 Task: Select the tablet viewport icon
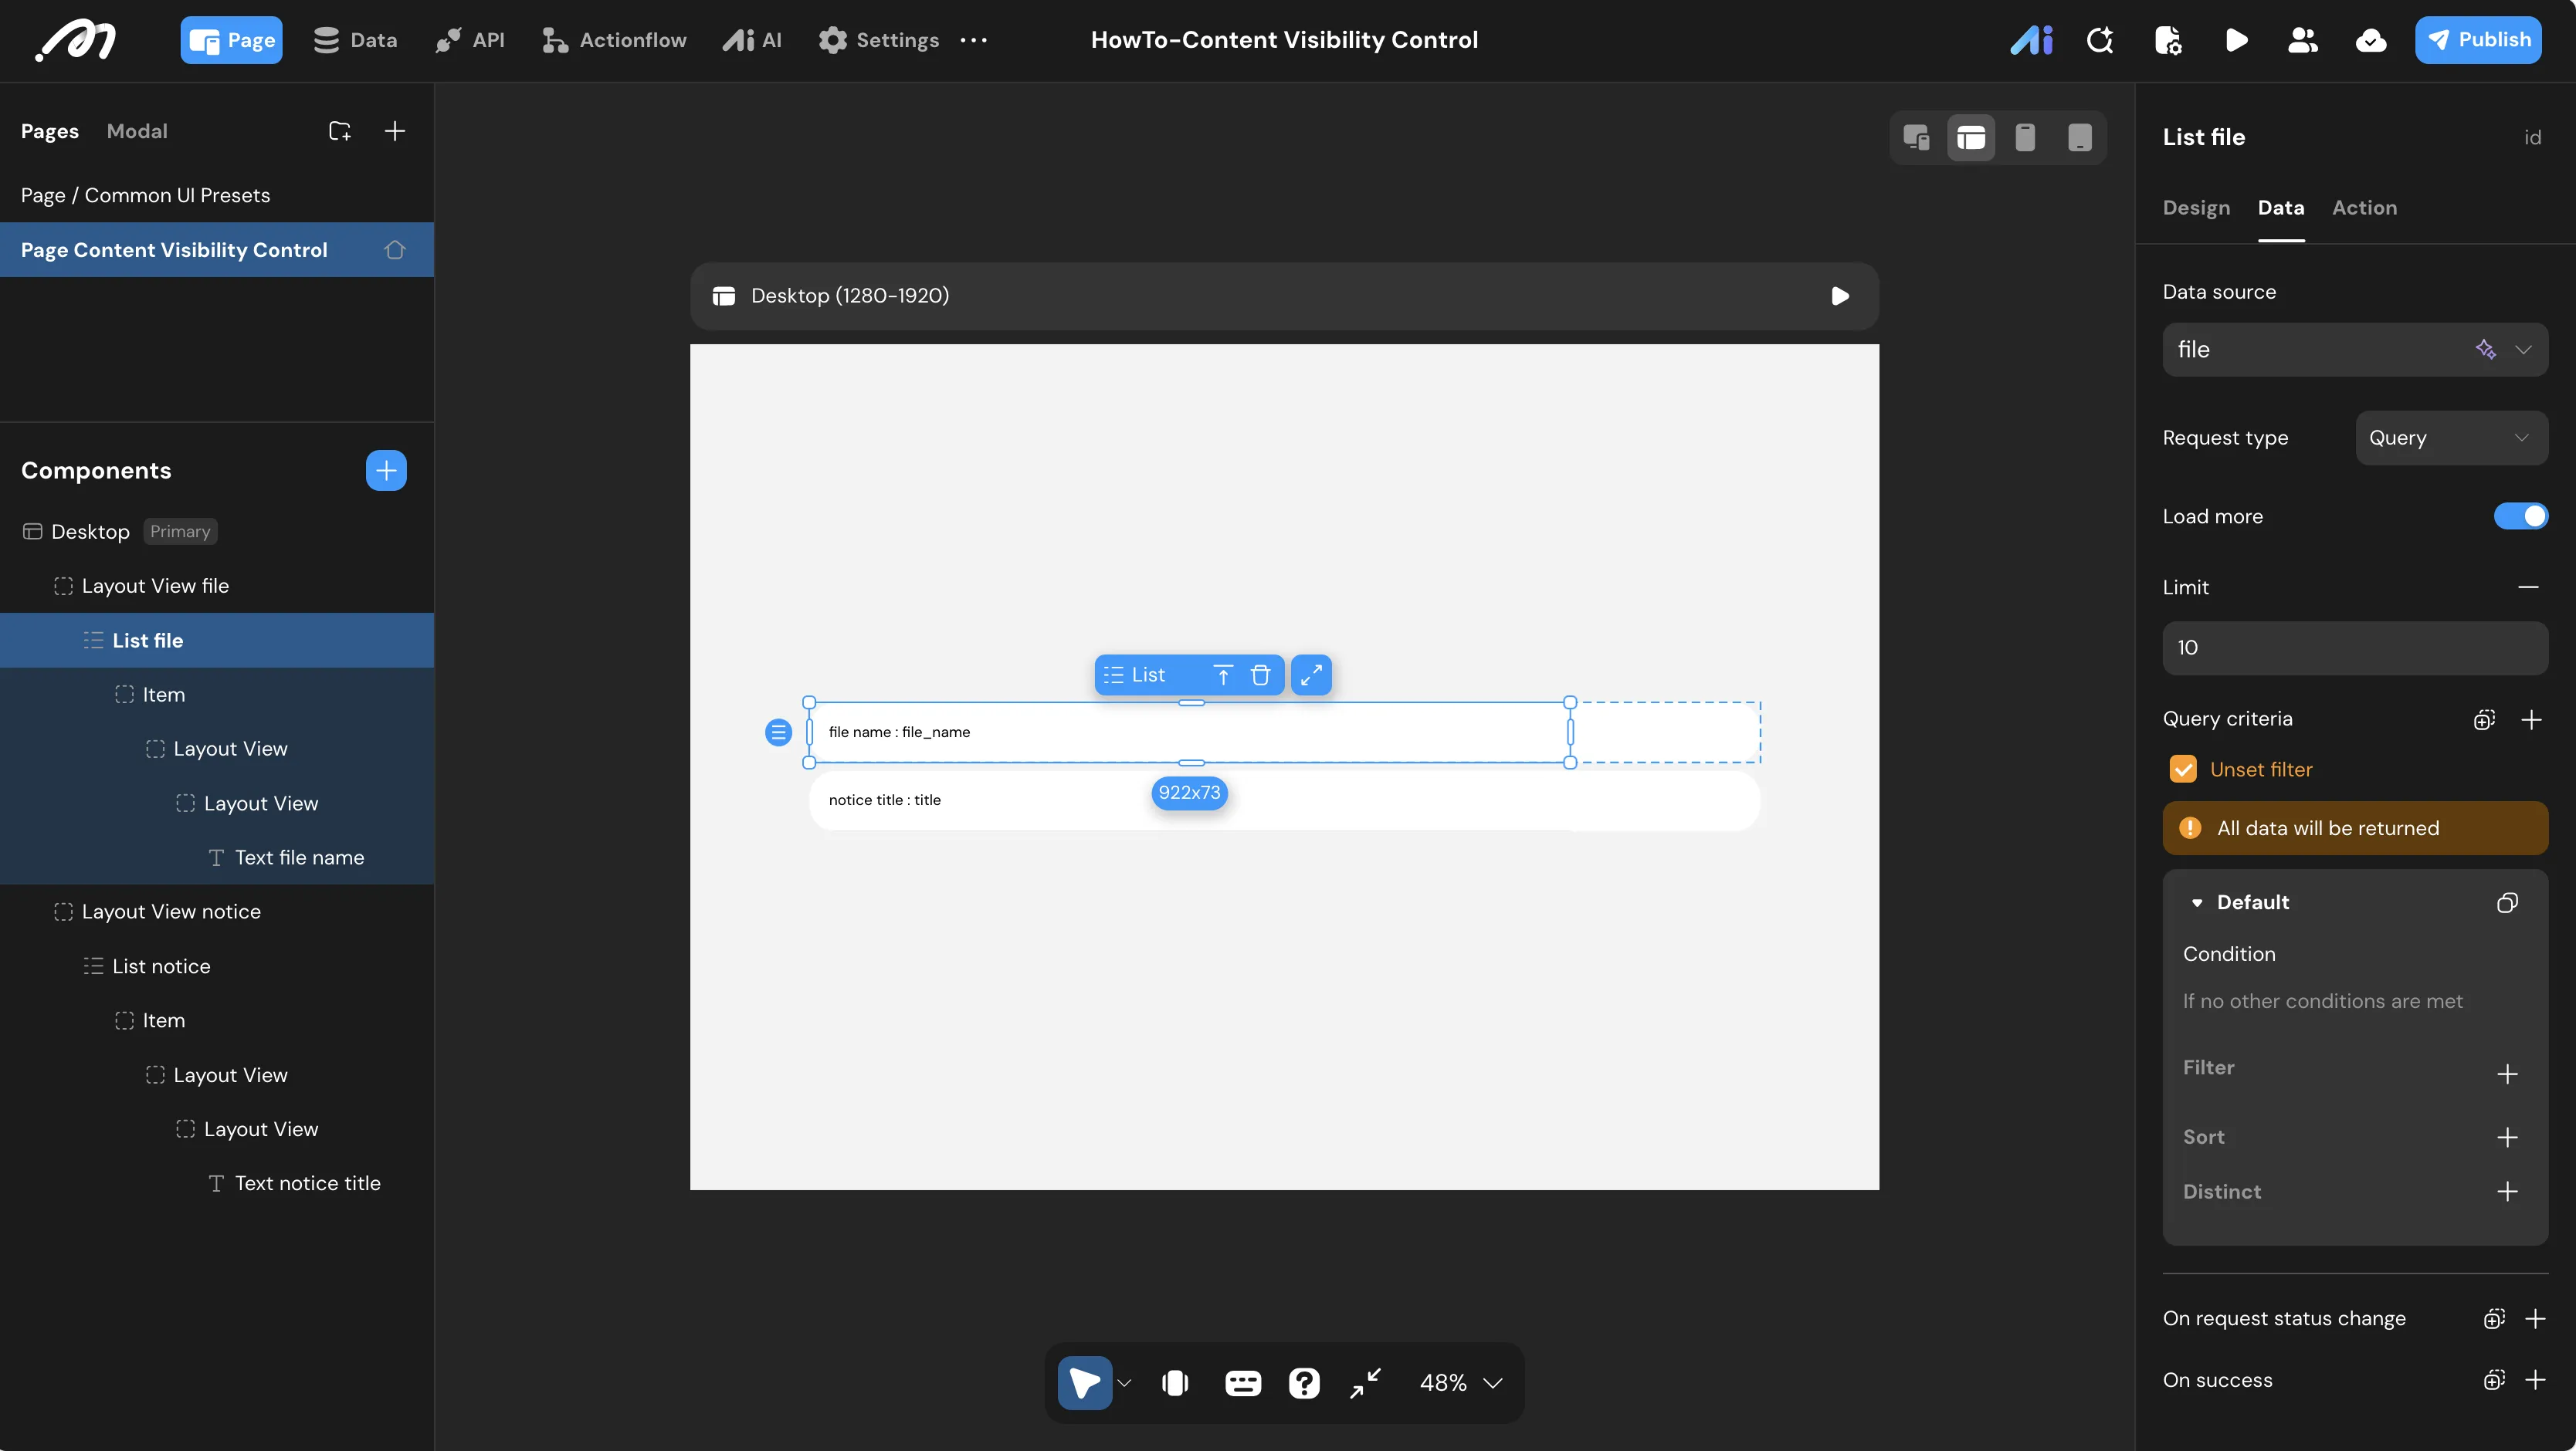click(2080, 137)
